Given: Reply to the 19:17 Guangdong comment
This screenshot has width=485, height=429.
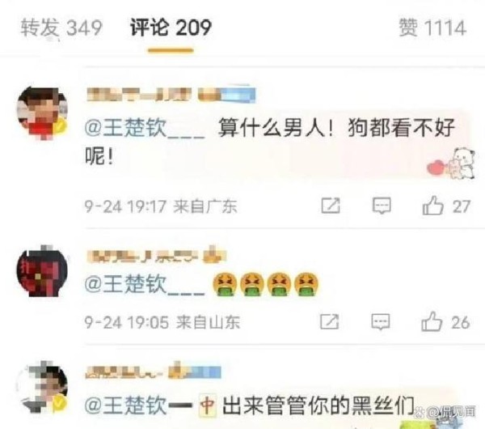Looking at the screenshot, I should point(382,206).
